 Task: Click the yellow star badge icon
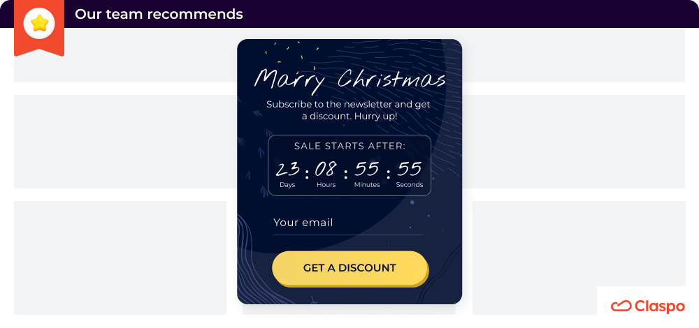point(39,23)
